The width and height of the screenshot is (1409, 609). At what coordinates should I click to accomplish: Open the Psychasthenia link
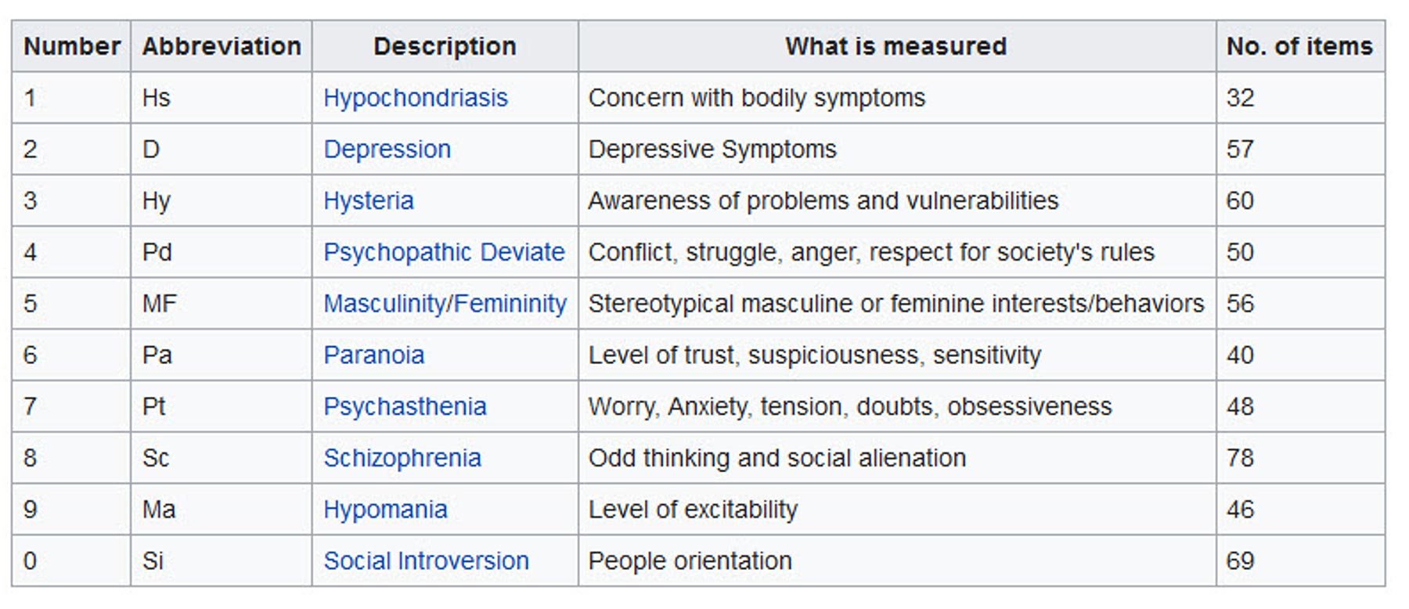(x=405, y=406)
